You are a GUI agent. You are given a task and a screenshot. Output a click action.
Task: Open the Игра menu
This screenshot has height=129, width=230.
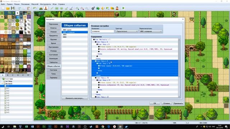pyautogui.click(x=54, y=4)
